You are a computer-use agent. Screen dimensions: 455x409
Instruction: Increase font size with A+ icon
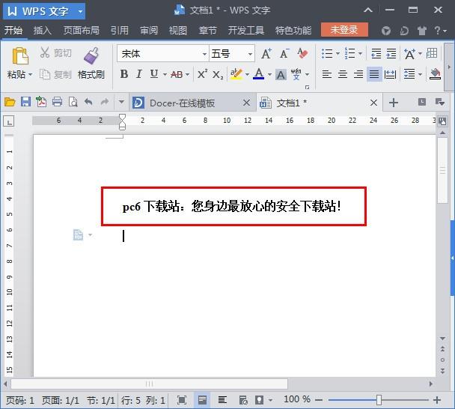(x=266, y=53)
